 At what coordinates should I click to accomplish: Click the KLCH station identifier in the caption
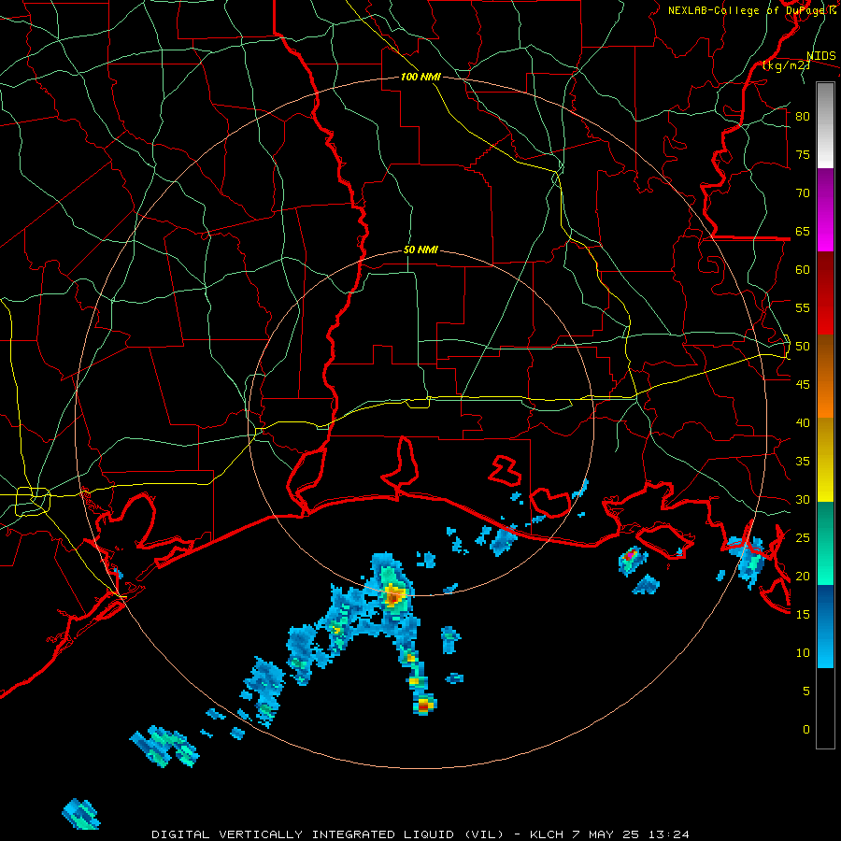pyautogui.click(x=547, y=834)
